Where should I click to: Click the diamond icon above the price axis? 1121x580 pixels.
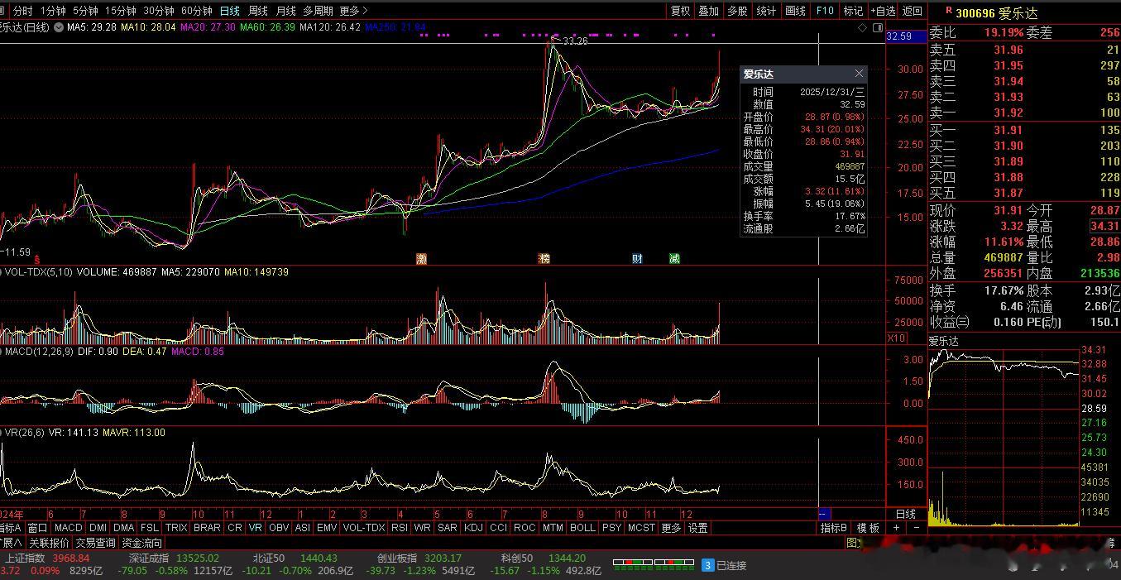863,27
